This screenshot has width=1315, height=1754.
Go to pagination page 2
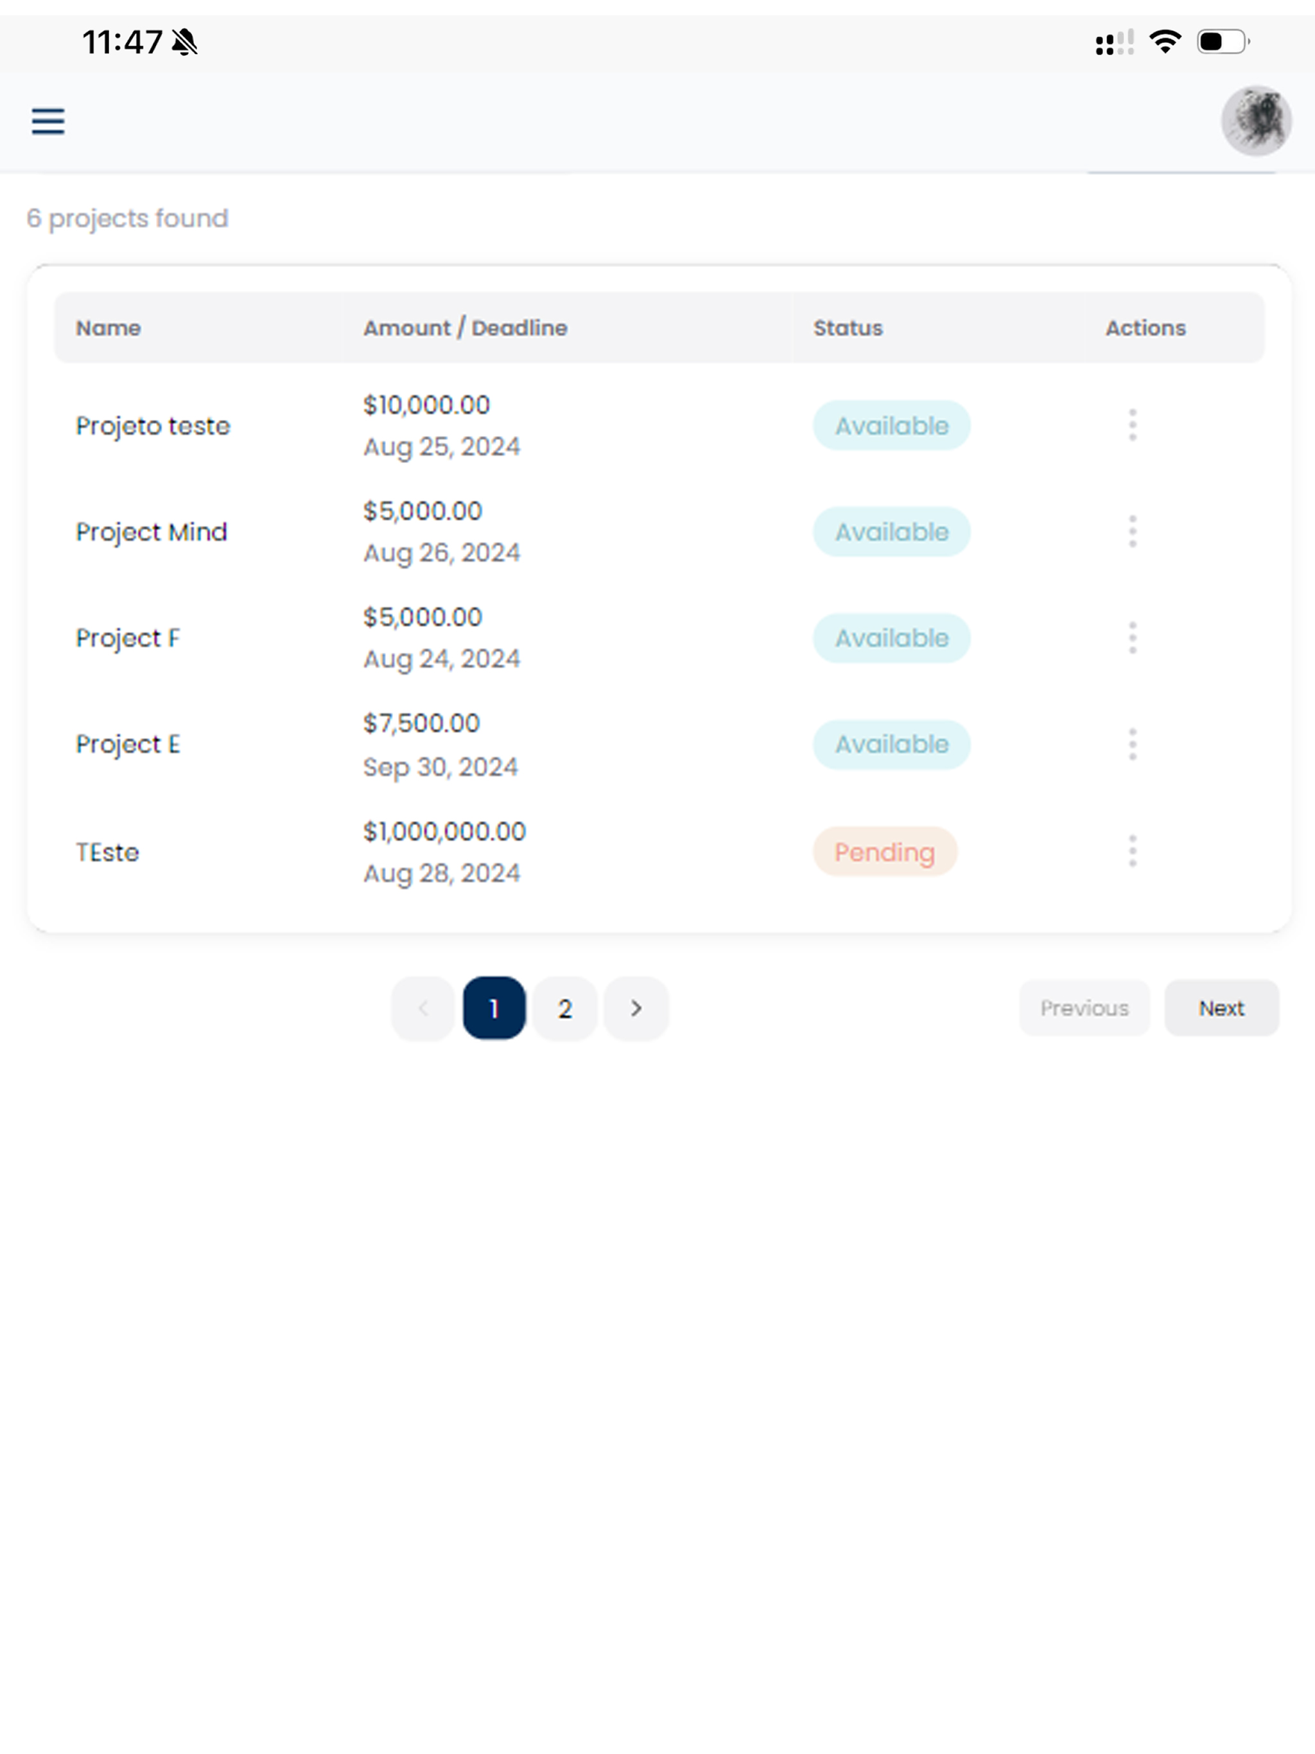pos(564,1008)
